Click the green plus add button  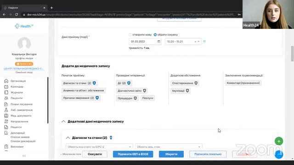(279, 141)
